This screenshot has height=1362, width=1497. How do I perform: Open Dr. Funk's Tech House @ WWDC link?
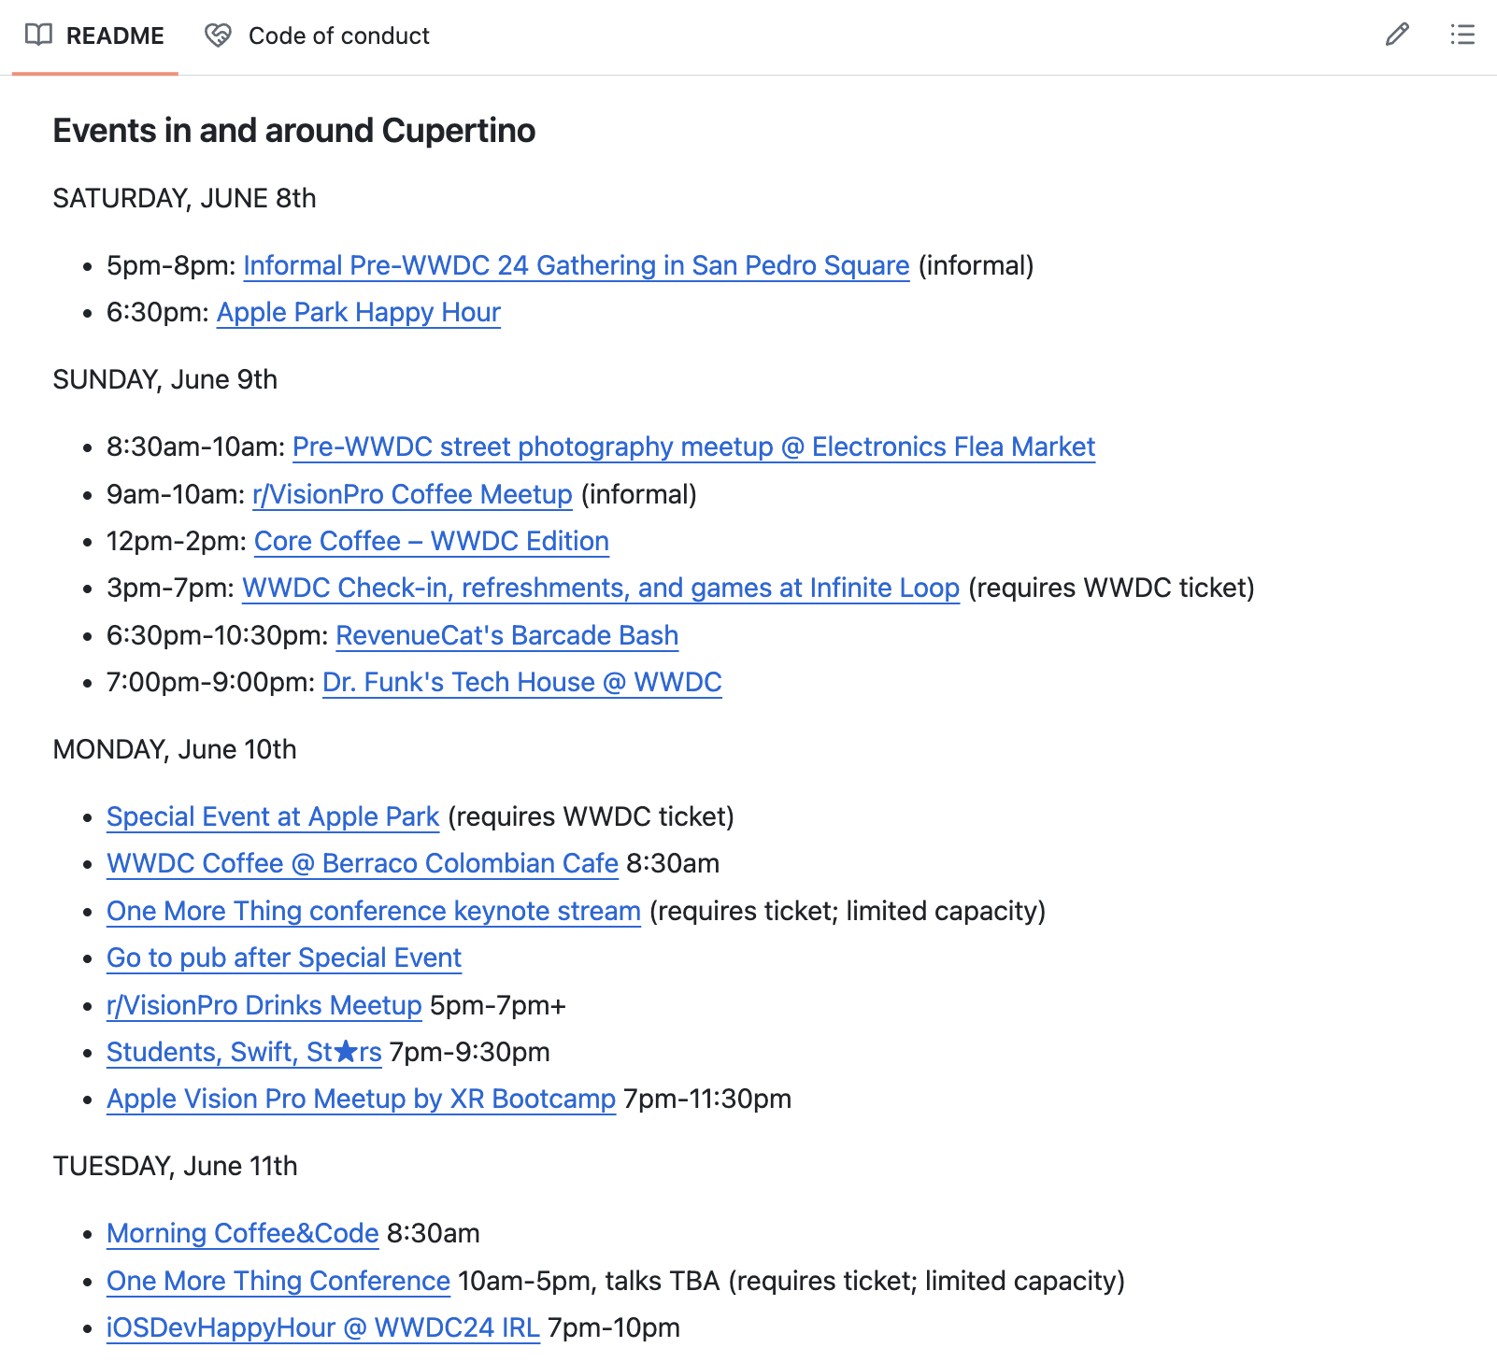[522, 682]
